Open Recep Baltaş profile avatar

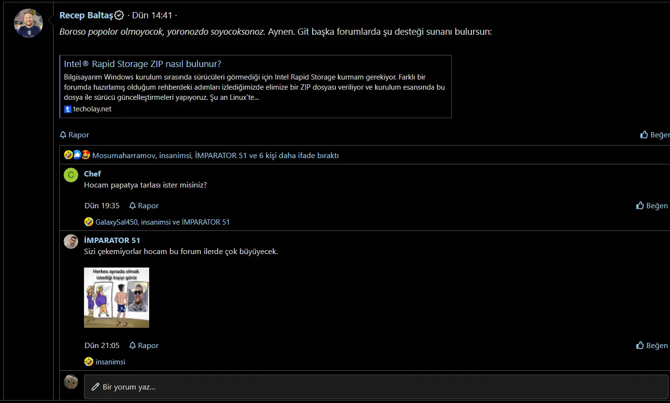tap(28, 23)
